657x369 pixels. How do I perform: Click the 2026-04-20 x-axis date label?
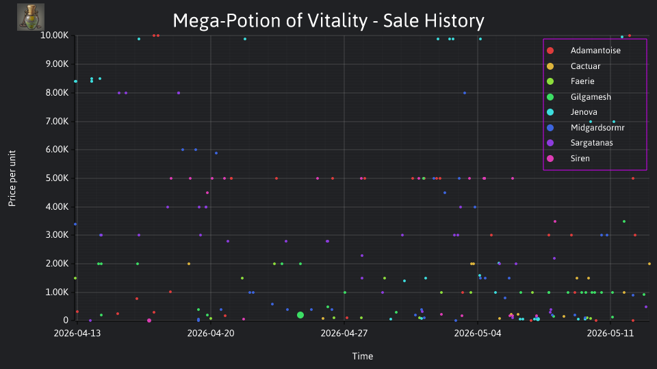[x=211, y=333]
